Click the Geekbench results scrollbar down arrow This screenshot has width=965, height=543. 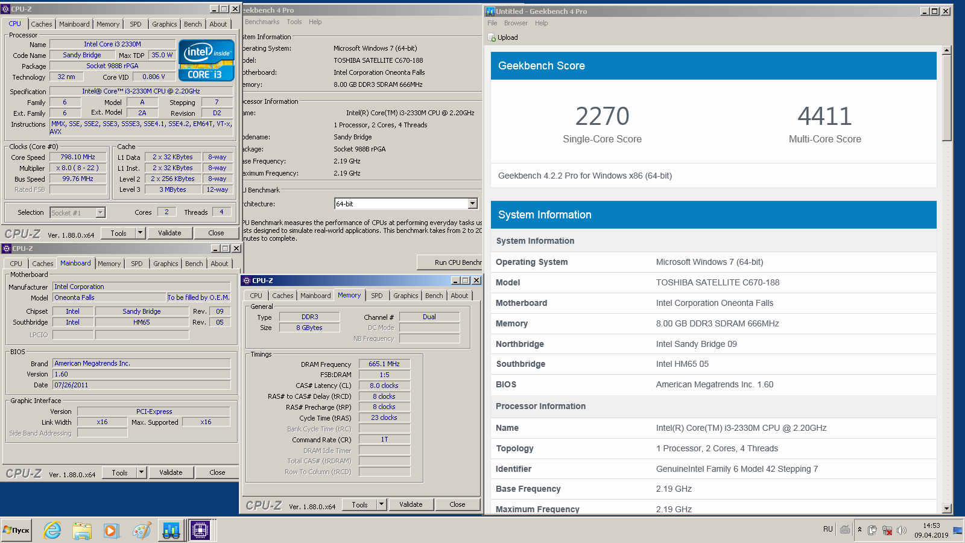[946, 509]
